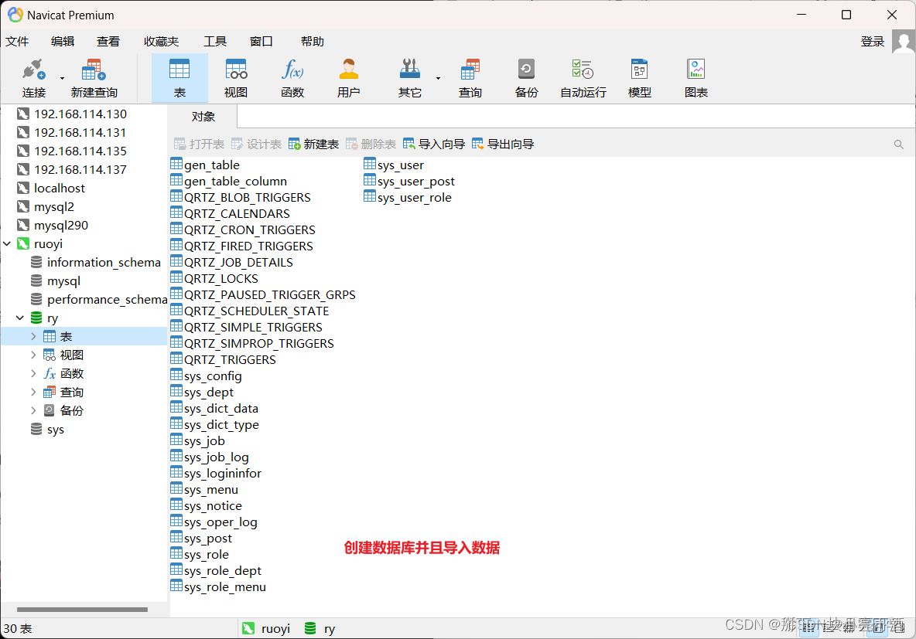Click the 登录 (Login) link

click(x=872, y=42)
